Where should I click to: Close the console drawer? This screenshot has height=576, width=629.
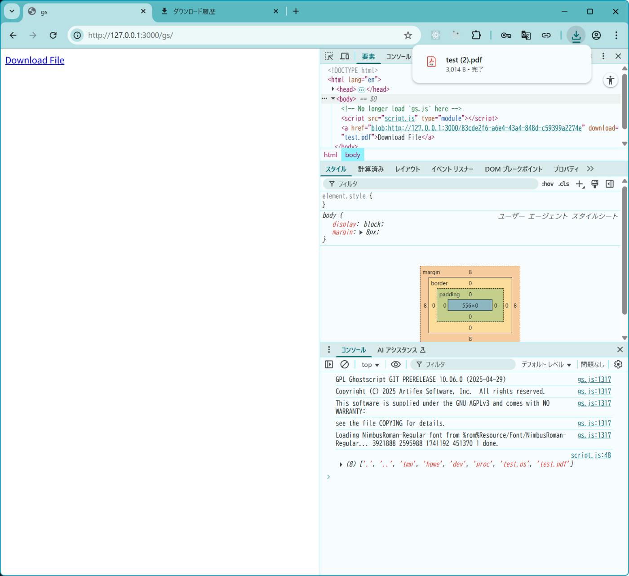point(620,349)
